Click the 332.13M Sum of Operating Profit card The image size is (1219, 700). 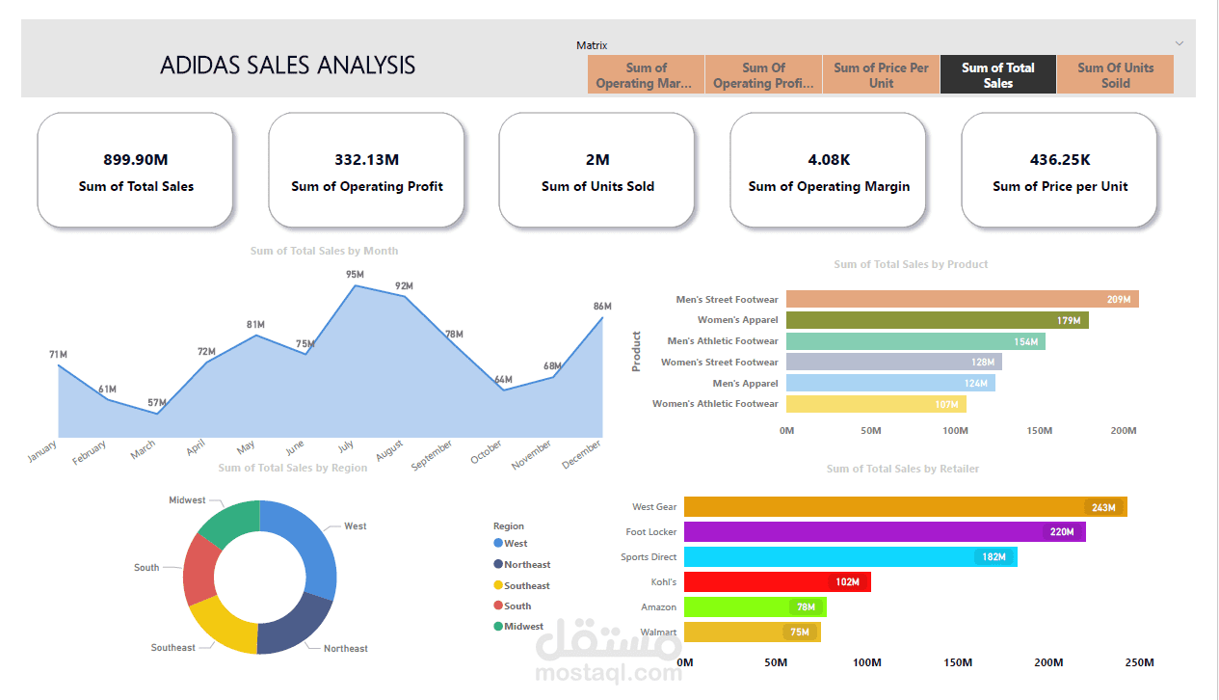[x=366, y=171]
